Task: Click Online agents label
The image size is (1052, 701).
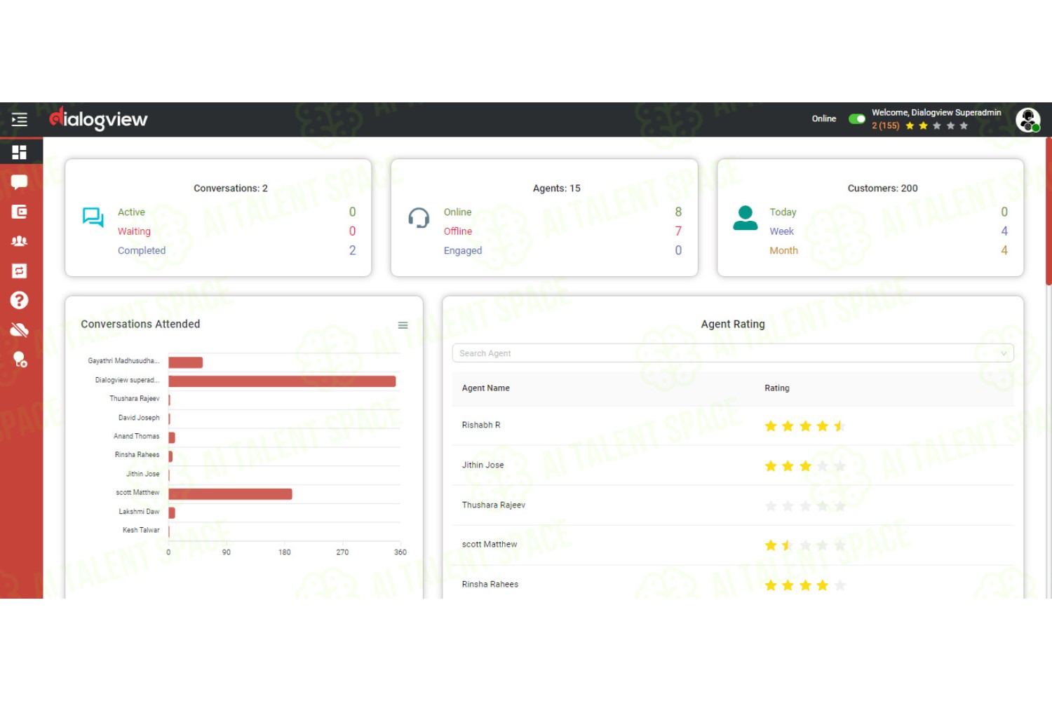Action: (457, 212)
